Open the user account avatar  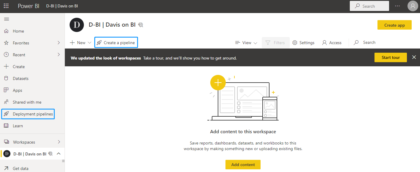[413, 6]
